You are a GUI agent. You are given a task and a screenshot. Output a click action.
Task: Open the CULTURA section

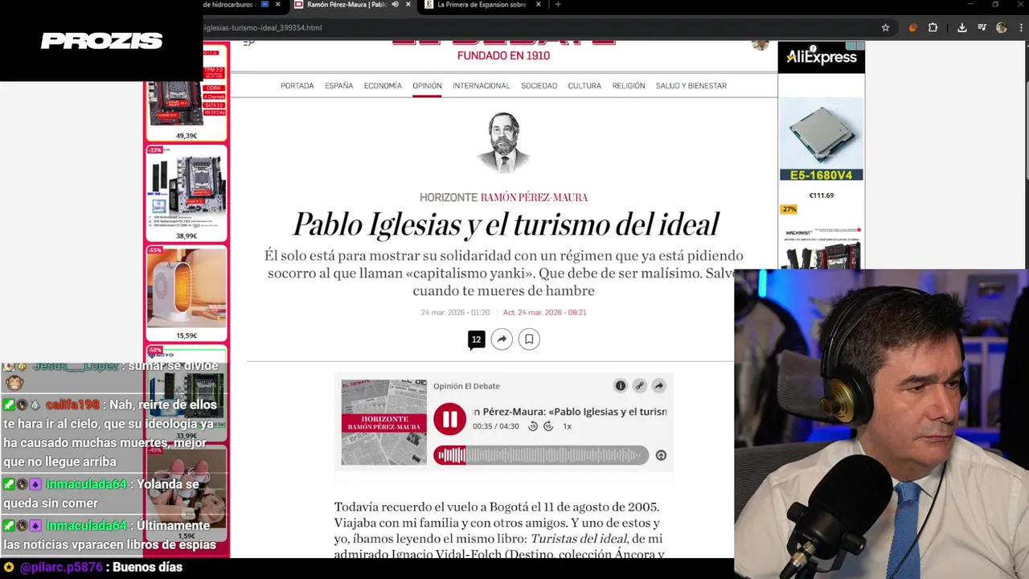click(584, 86)
